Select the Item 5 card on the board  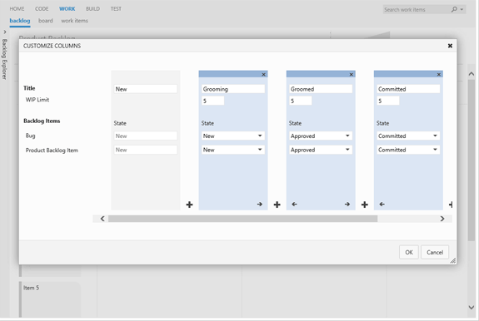click(51, 299)
